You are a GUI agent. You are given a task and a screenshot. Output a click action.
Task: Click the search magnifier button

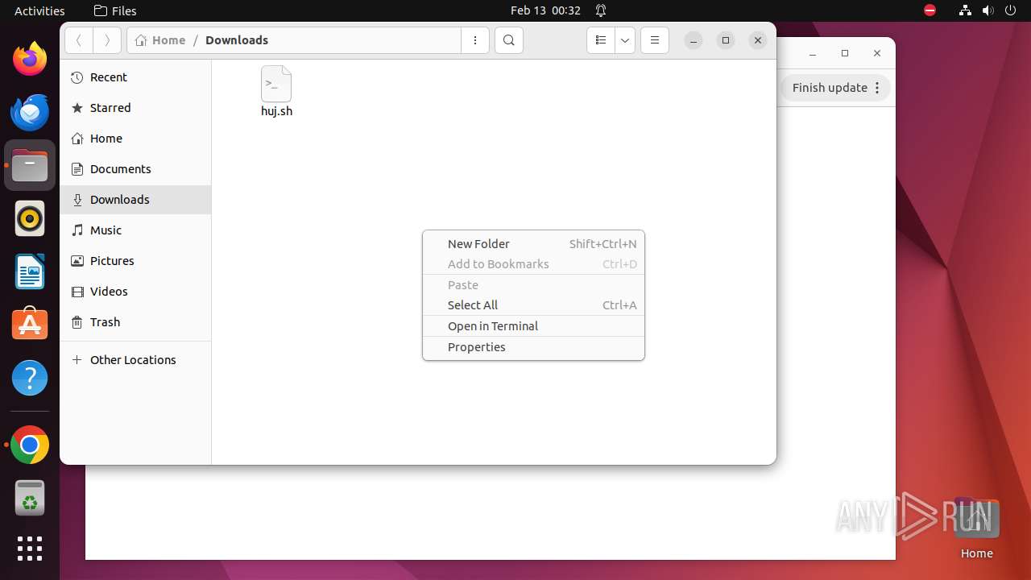tap(509, 40)
